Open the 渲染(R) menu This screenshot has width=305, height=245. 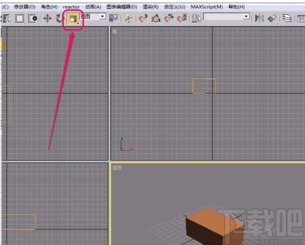tap(151, 6)
